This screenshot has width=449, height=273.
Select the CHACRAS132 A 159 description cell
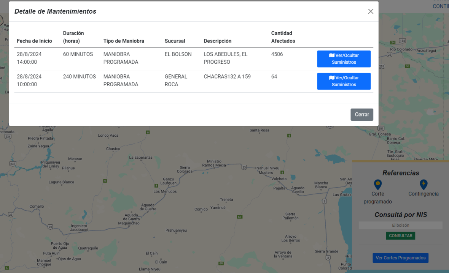pyautogui.click(x=227, y=77)
